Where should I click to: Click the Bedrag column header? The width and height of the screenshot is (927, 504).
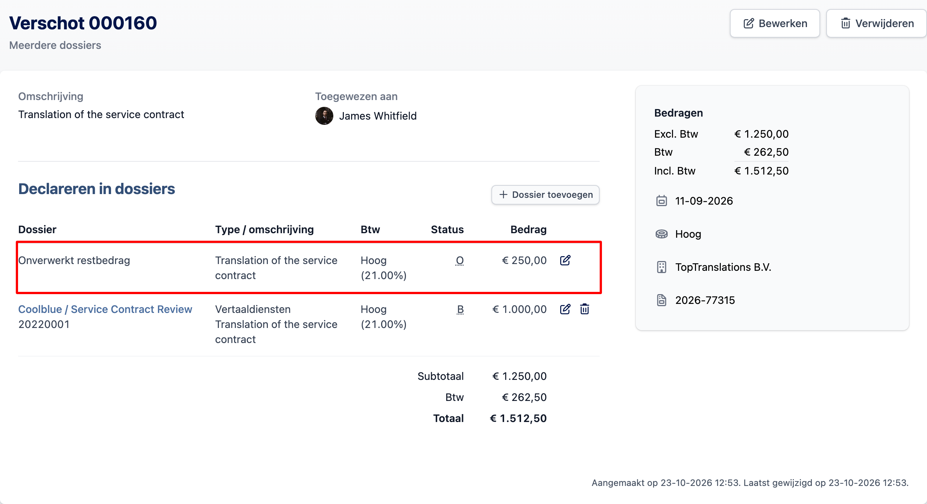[x=528, y=229]
